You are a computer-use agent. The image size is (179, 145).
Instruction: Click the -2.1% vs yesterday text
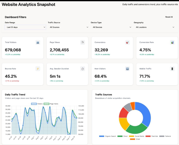click(x=12, y=81)
